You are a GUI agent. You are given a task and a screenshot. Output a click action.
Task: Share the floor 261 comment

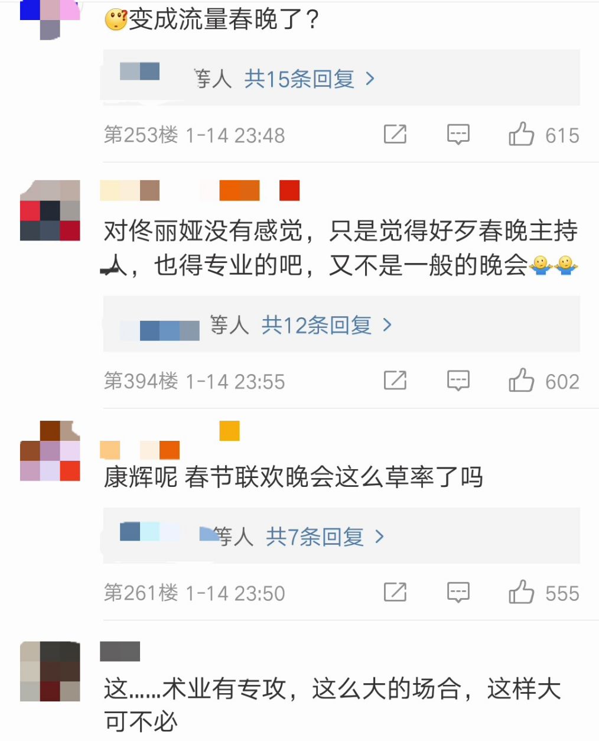(395, 592)
